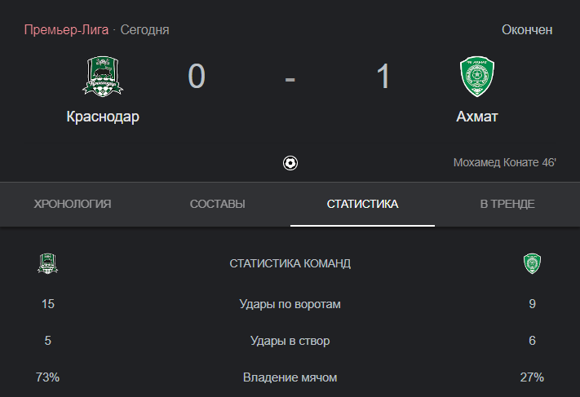Image resolution: width=580 pixels, height=397 pixels.
Task: Click the Удары по воротам statistic row
Action: pyautogui.click(x=290, y=304)
